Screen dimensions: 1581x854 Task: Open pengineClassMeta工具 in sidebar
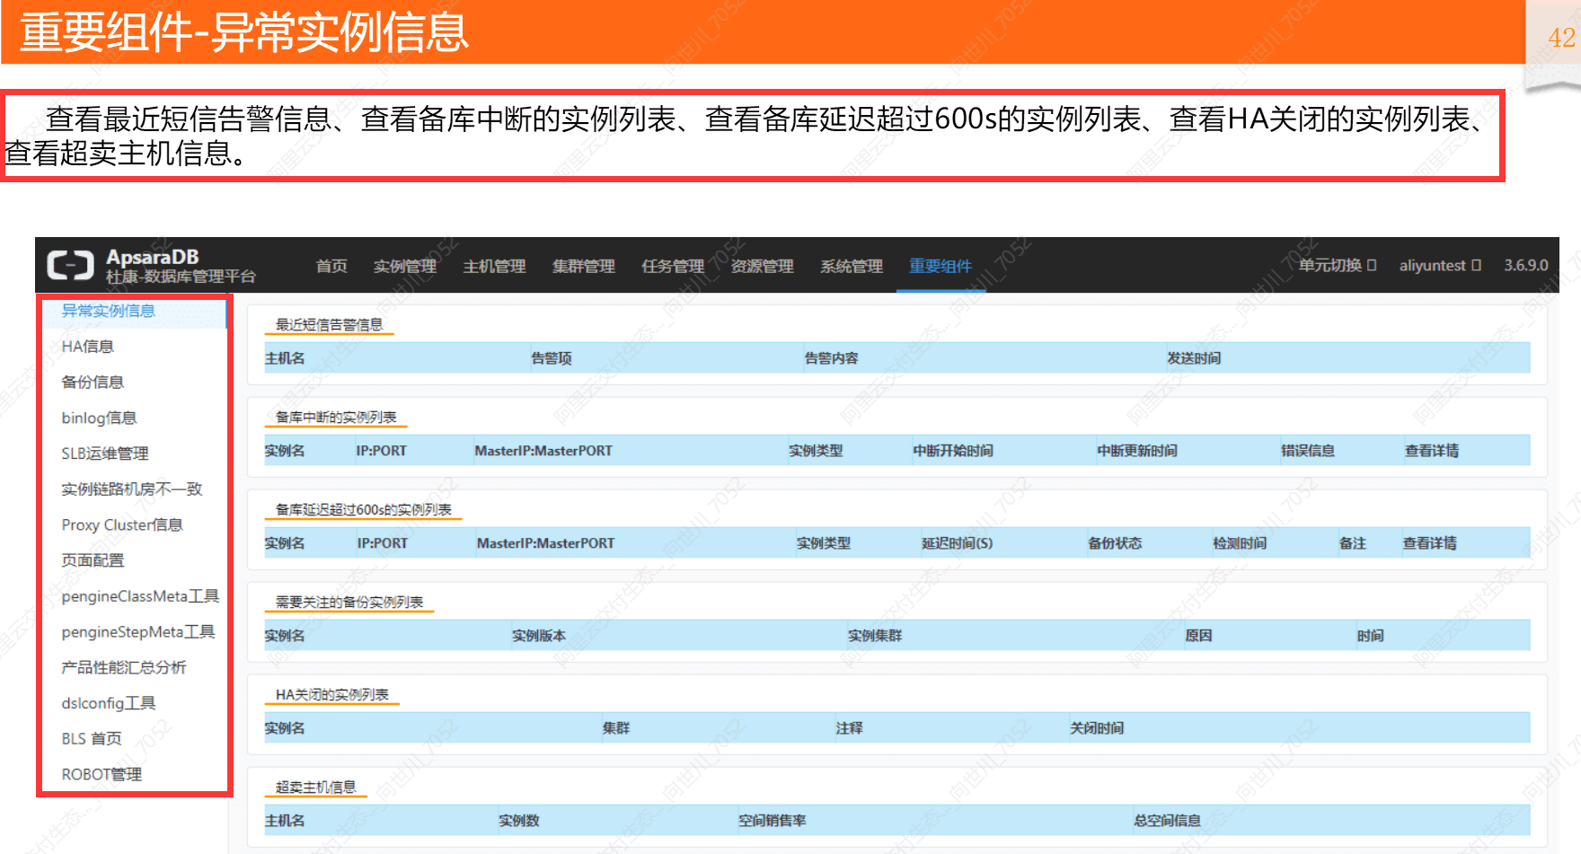coord(140,596)
